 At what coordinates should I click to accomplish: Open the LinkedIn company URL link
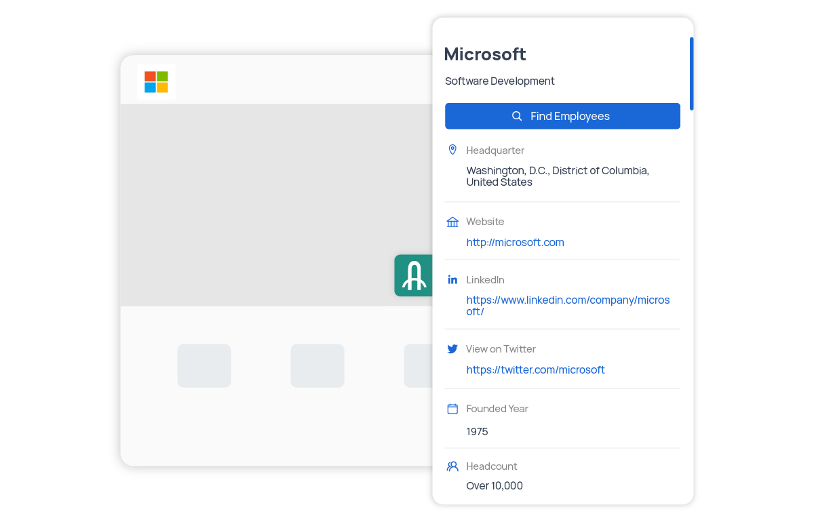pyautogui.click(x=568, y=306)
